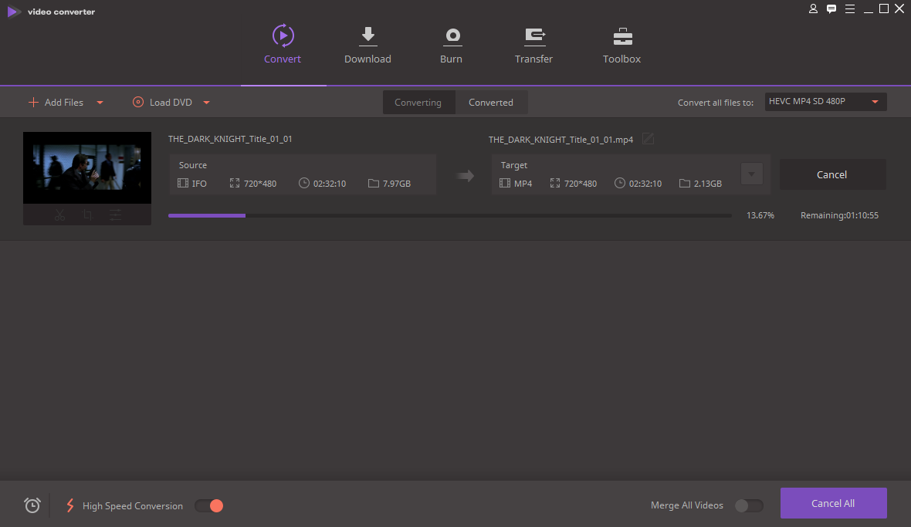
Task: Click the target duration 02:32:10
Action: pyautogui.click(x=645, y=184)
